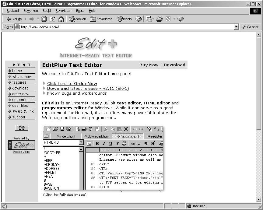The image size is (263, 210).
Task: Click the Ga naar button
Action: [251, 27]
